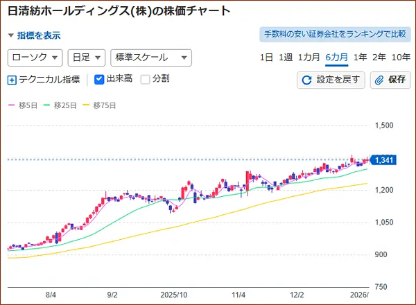Click the 1,341 current price marker
This screenshot has width=416, height=305.
pyautogui.click(x=383, y=160)
